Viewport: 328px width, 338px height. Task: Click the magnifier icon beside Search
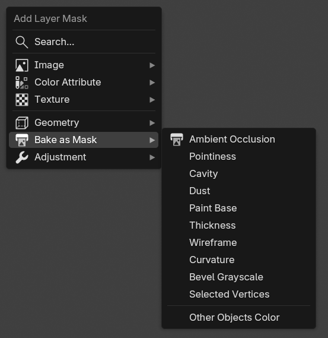[22, 42]
